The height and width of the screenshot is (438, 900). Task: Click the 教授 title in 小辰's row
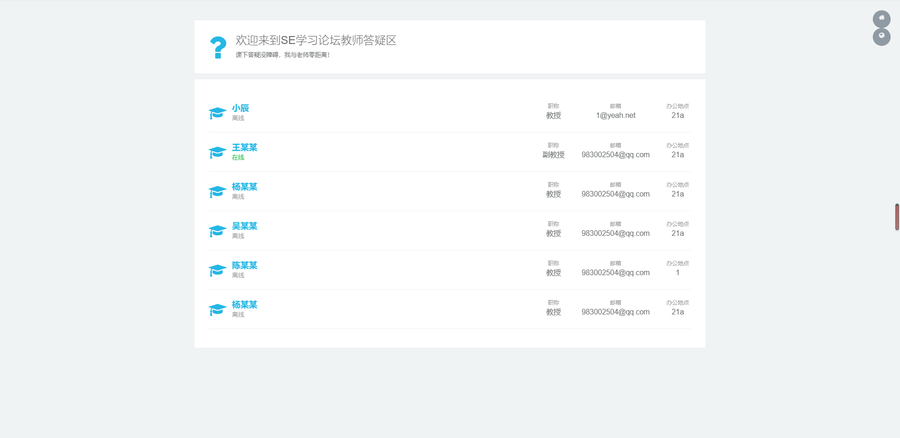554,116
